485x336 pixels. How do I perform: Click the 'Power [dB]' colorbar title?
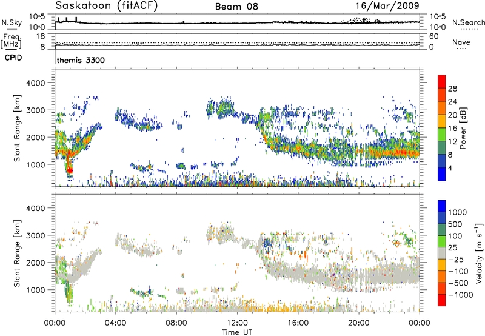coord(463,128)
